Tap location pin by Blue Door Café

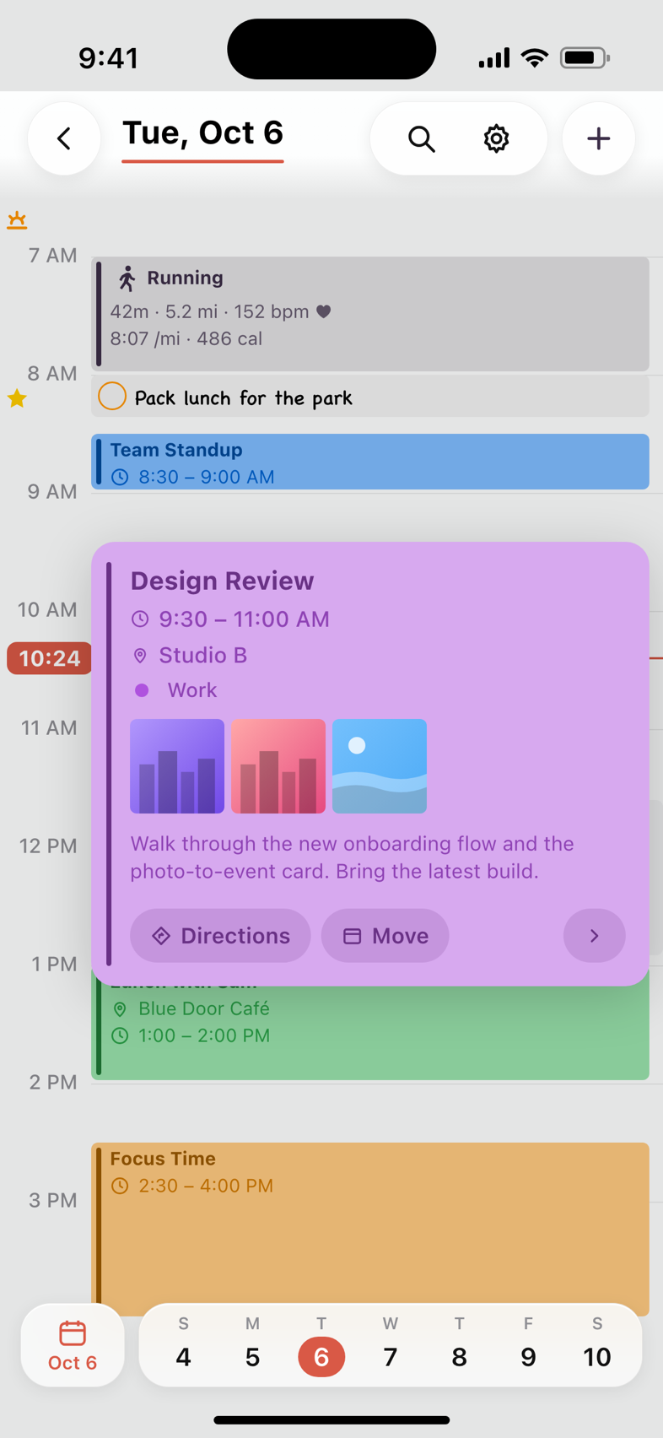[x=120, y=1009]
